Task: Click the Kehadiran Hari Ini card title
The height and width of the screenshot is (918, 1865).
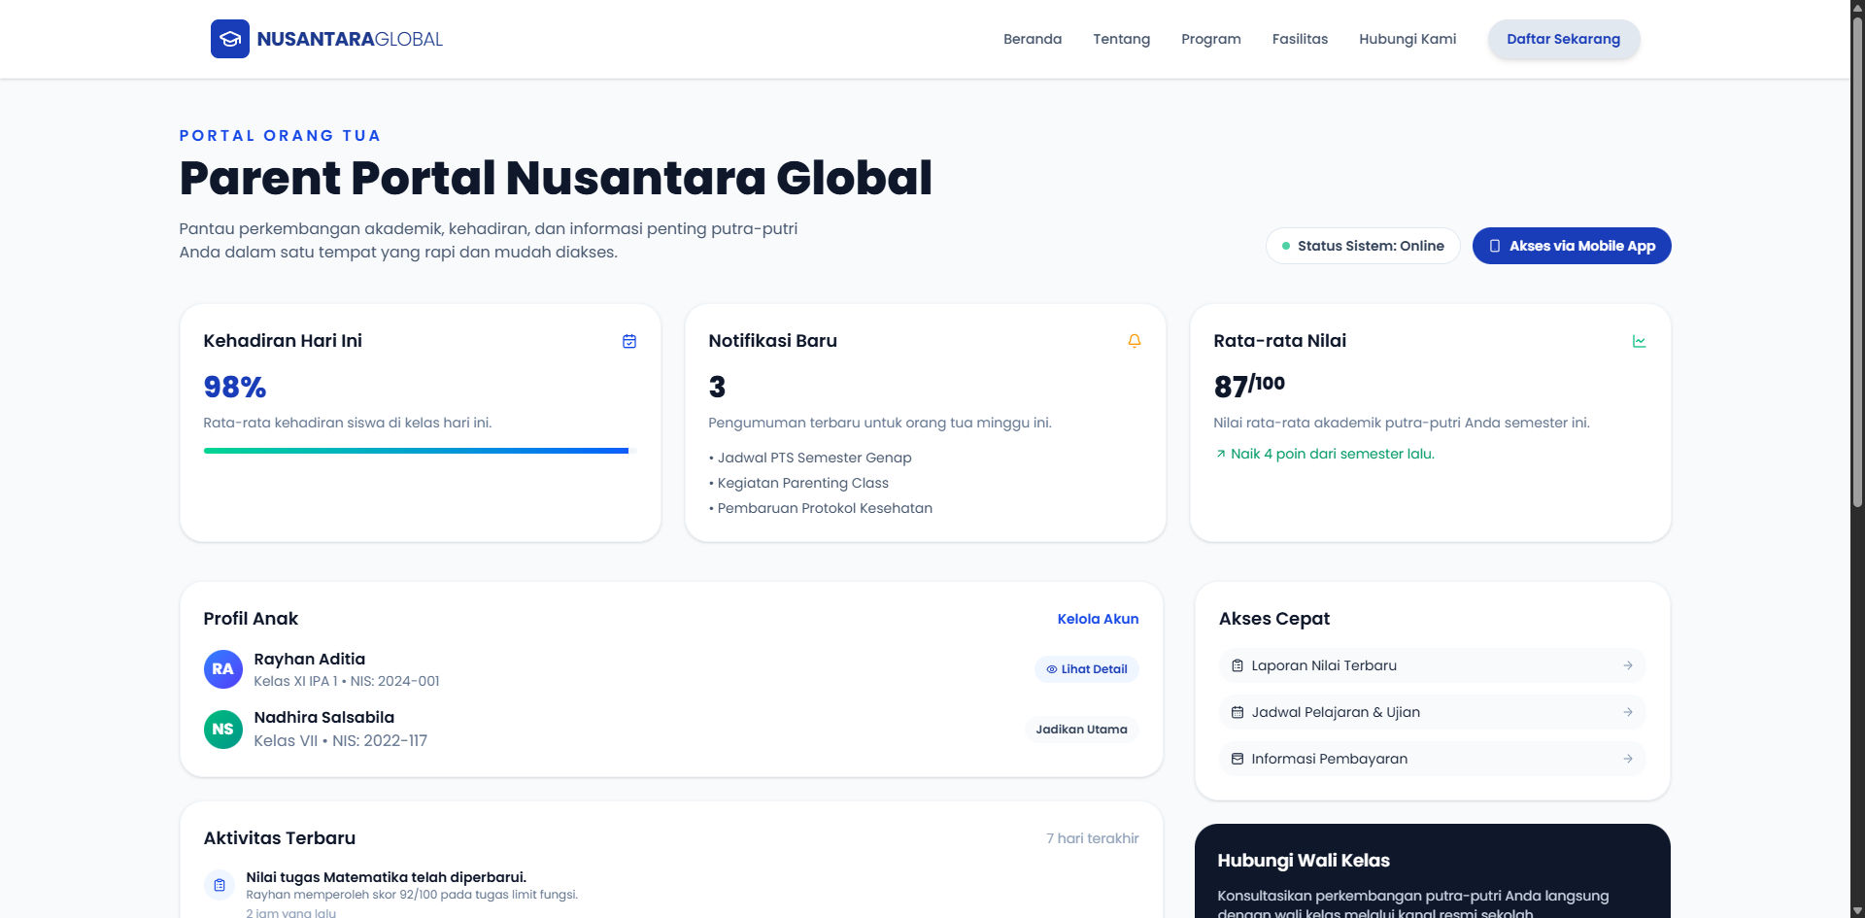Action: pyautogui.click(x=283, y=341)
